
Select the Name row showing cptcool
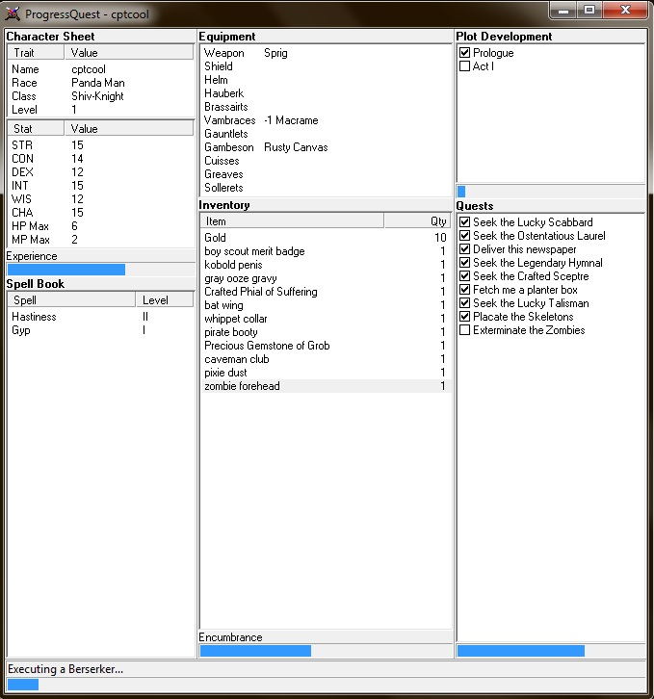[100, 69]
